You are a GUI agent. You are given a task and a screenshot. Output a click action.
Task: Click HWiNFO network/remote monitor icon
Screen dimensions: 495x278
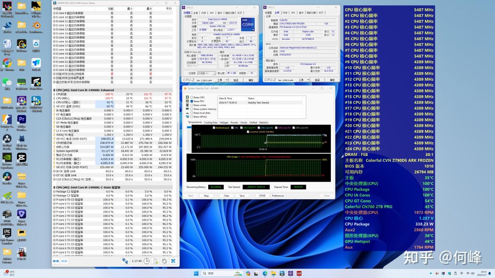(x=125, y=261)
